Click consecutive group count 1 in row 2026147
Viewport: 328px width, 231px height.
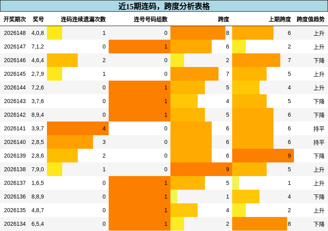click(x=166, y=47)
